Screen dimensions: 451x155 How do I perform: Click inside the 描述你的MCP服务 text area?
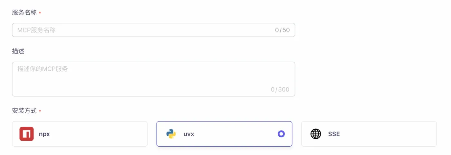coord(142,79)
